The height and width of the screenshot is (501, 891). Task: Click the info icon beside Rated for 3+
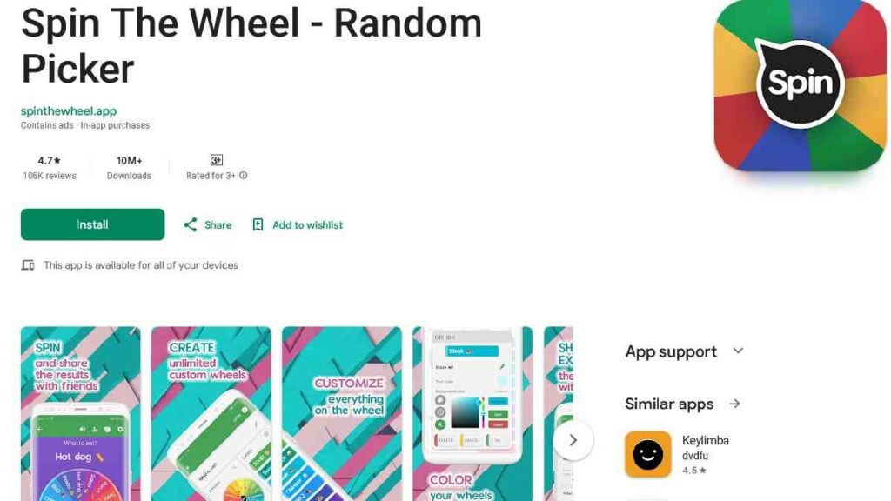[x=244, y=176]
